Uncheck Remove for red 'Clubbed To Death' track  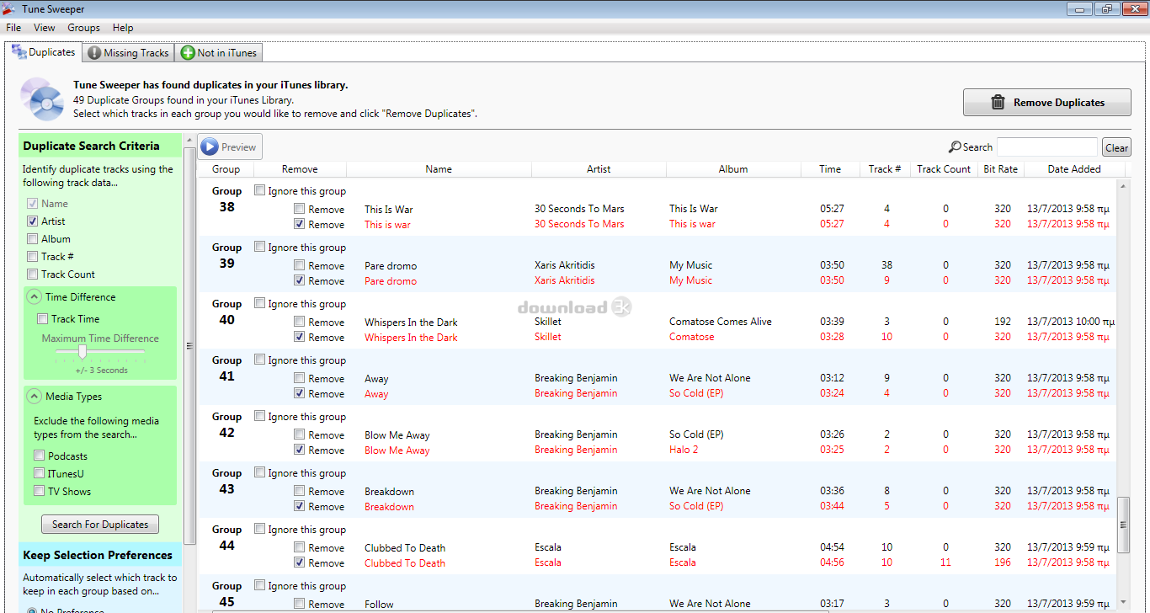pos(300,563)
